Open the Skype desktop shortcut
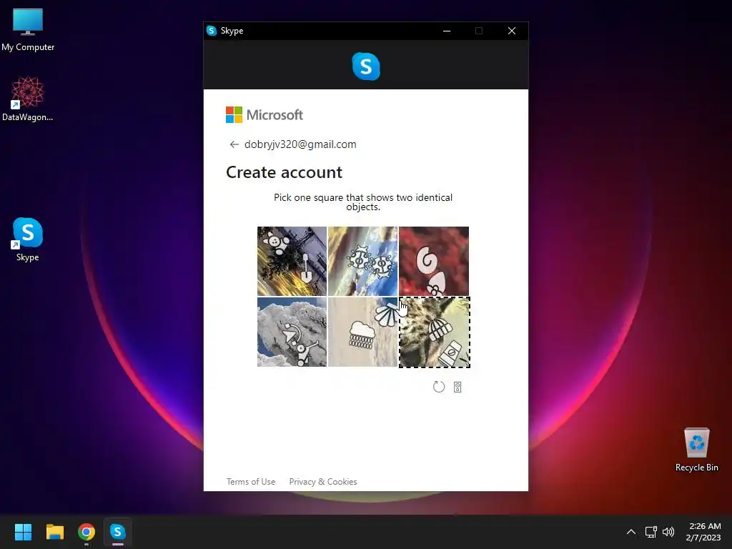Image resolution: width=732 pixels, height=549 pixels. click(28, 239)
